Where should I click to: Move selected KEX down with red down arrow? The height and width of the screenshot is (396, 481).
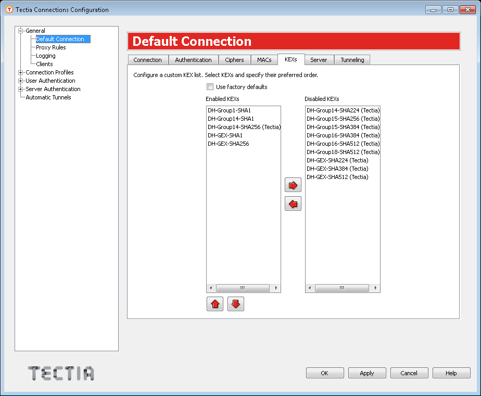[236, 304]
